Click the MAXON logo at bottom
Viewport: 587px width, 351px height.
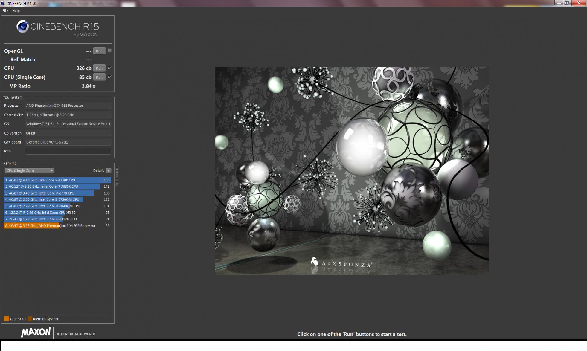click(36, 332)
